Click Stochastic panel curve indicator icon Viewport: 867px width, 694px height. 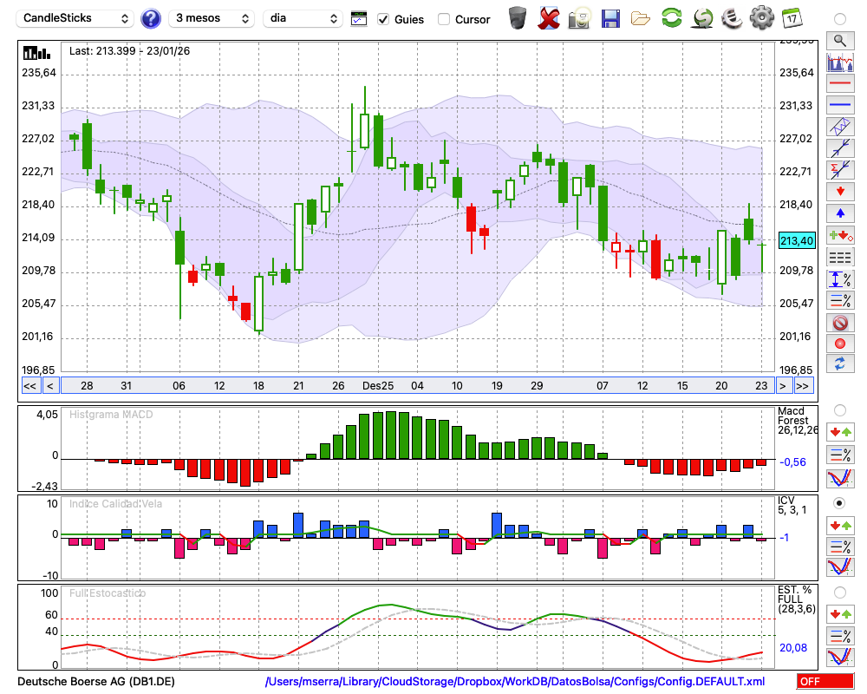tap(840, 657)
